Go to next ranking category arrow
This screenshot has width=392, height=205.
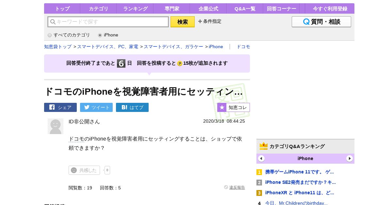pos(350,158)
